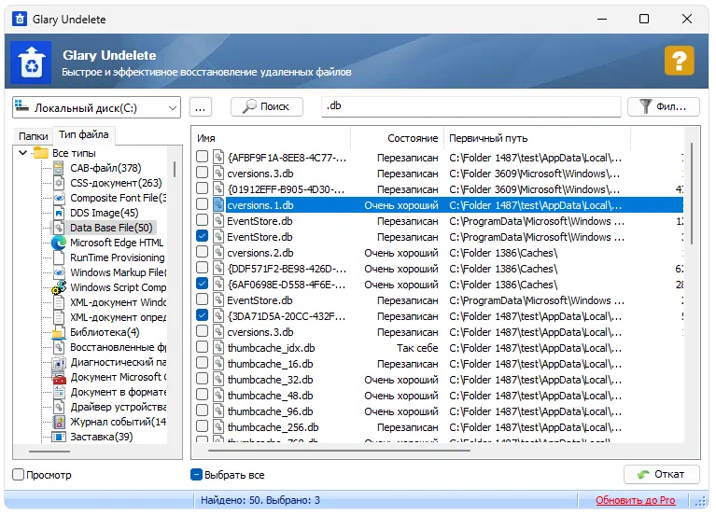Click the .db search filter field

[x=471, y=106]
